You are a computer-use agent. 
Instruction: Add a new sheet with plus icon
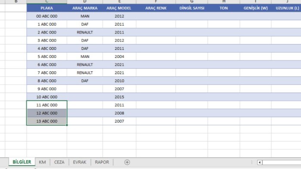[127, 162]
